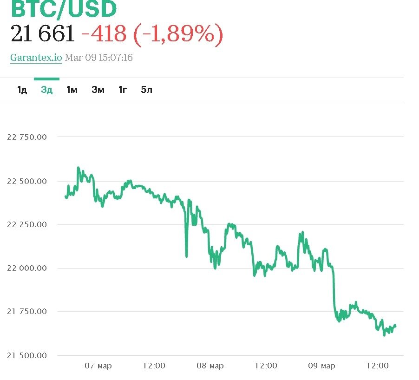The width and height of the screenshot is (419, 380).
Task: Click the red -418 (-1,89%) change value
Action: tap(152, 34)
